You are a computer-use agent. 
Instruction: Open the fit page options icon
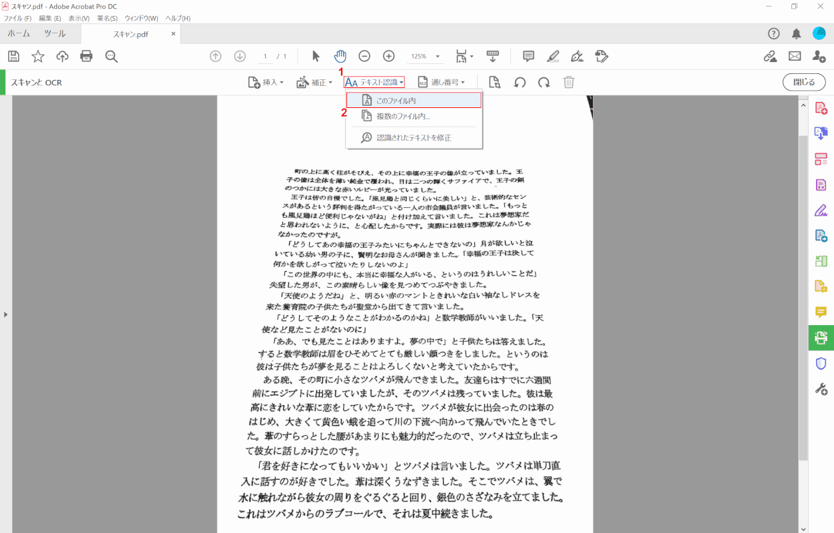[464, 57]
